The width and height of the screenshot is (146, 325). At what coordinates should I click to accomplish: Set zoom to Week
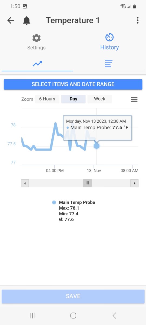coord(99,99)
